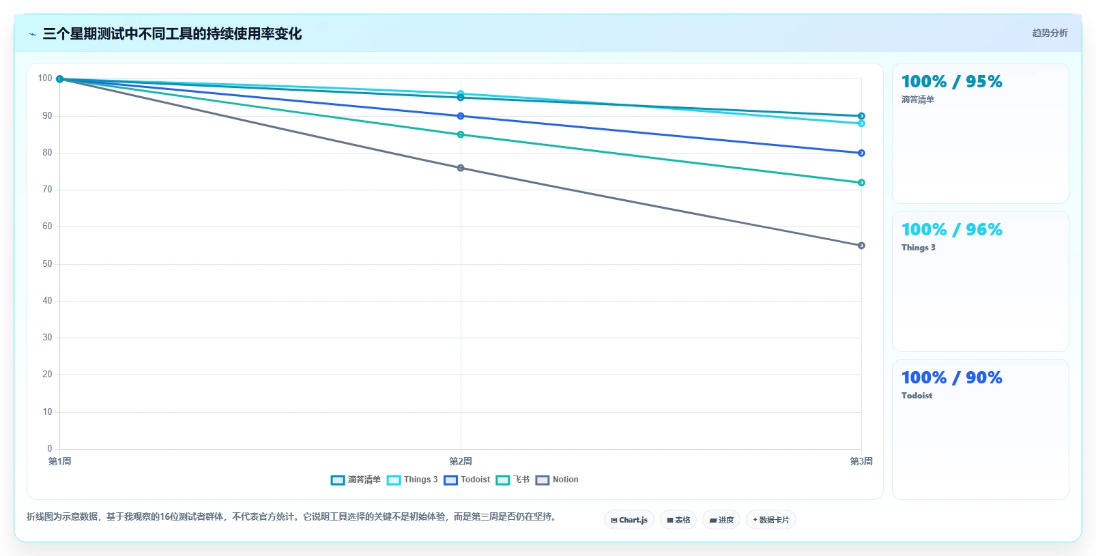The image size is (1096, 556).
Task: Click the y-axis label 100
Action: [45, 78]
